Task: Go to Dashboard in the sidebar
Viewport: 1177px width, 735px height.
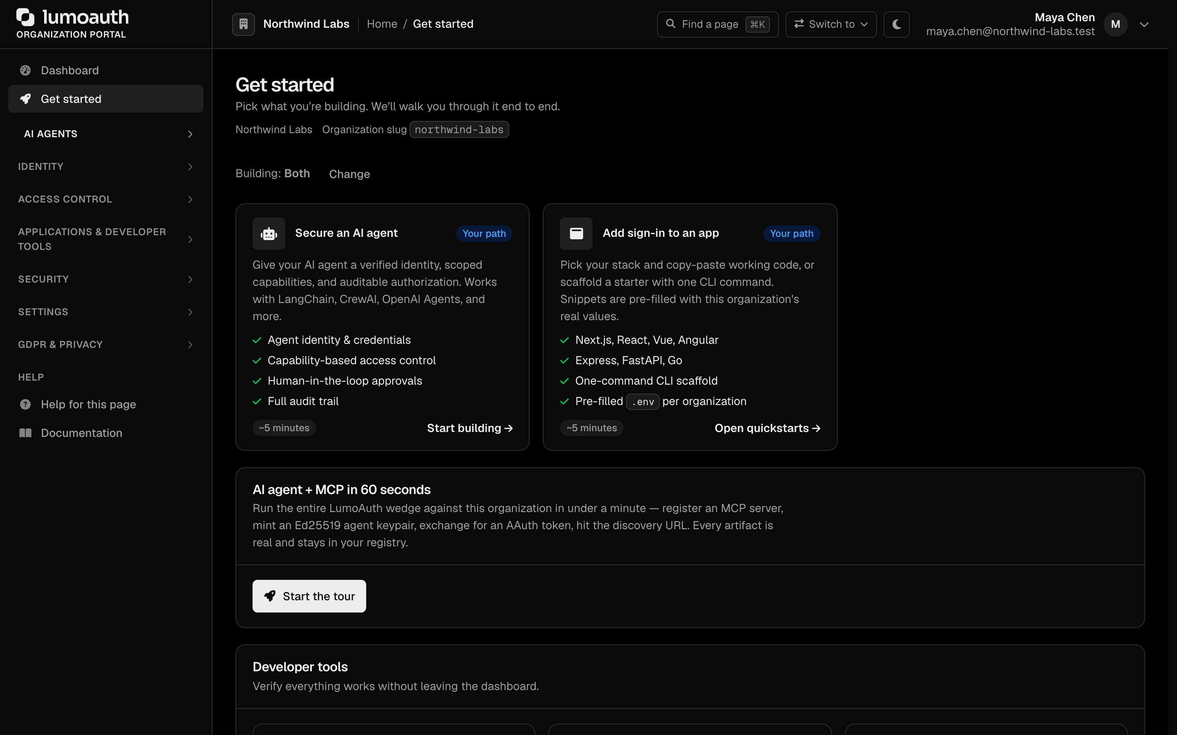Action: click(x=106, y=71)
